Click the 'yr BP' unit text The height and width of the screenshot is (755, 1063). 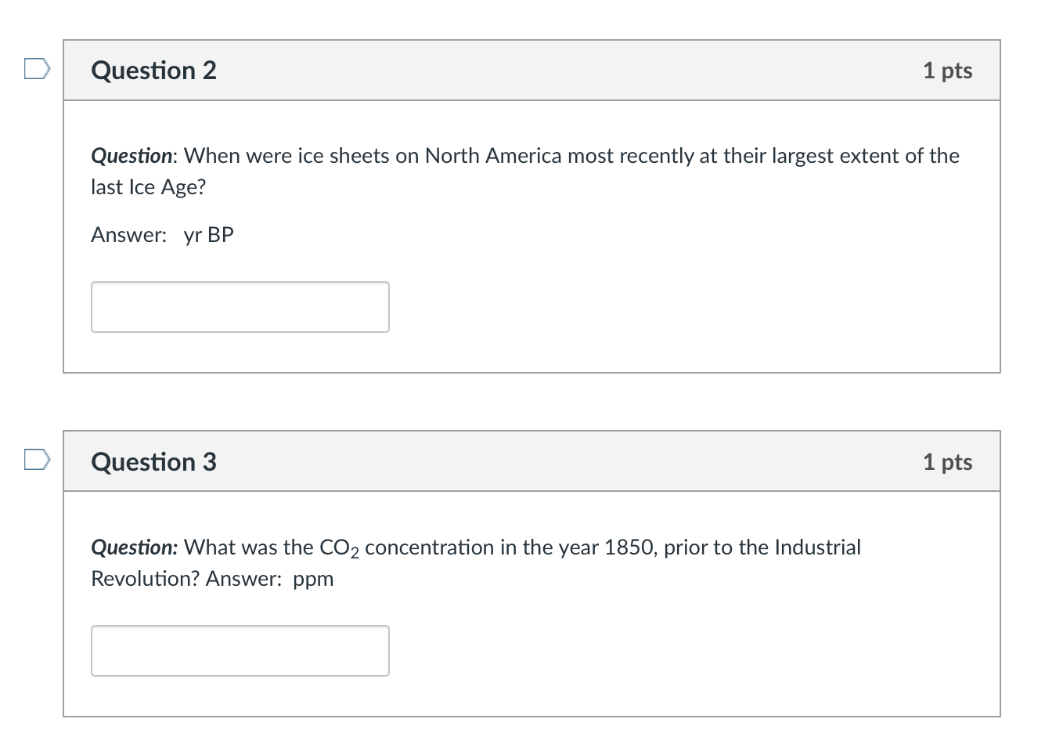(x=209, y=235)
